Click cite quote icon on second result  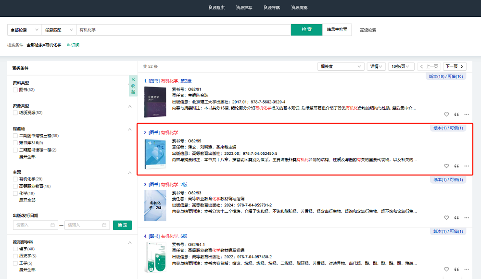coord(456,166)
